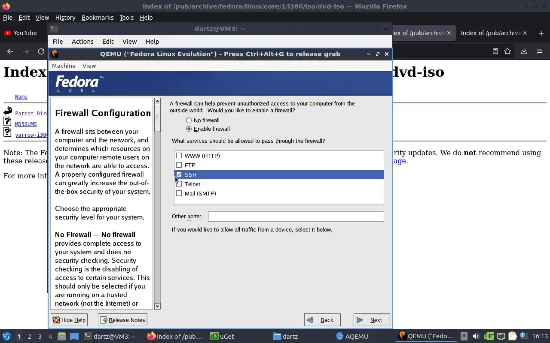
Task: Check the FTP service checkbox
Action: point(179,165)
